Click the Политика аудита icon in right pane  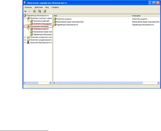[55, 19]
